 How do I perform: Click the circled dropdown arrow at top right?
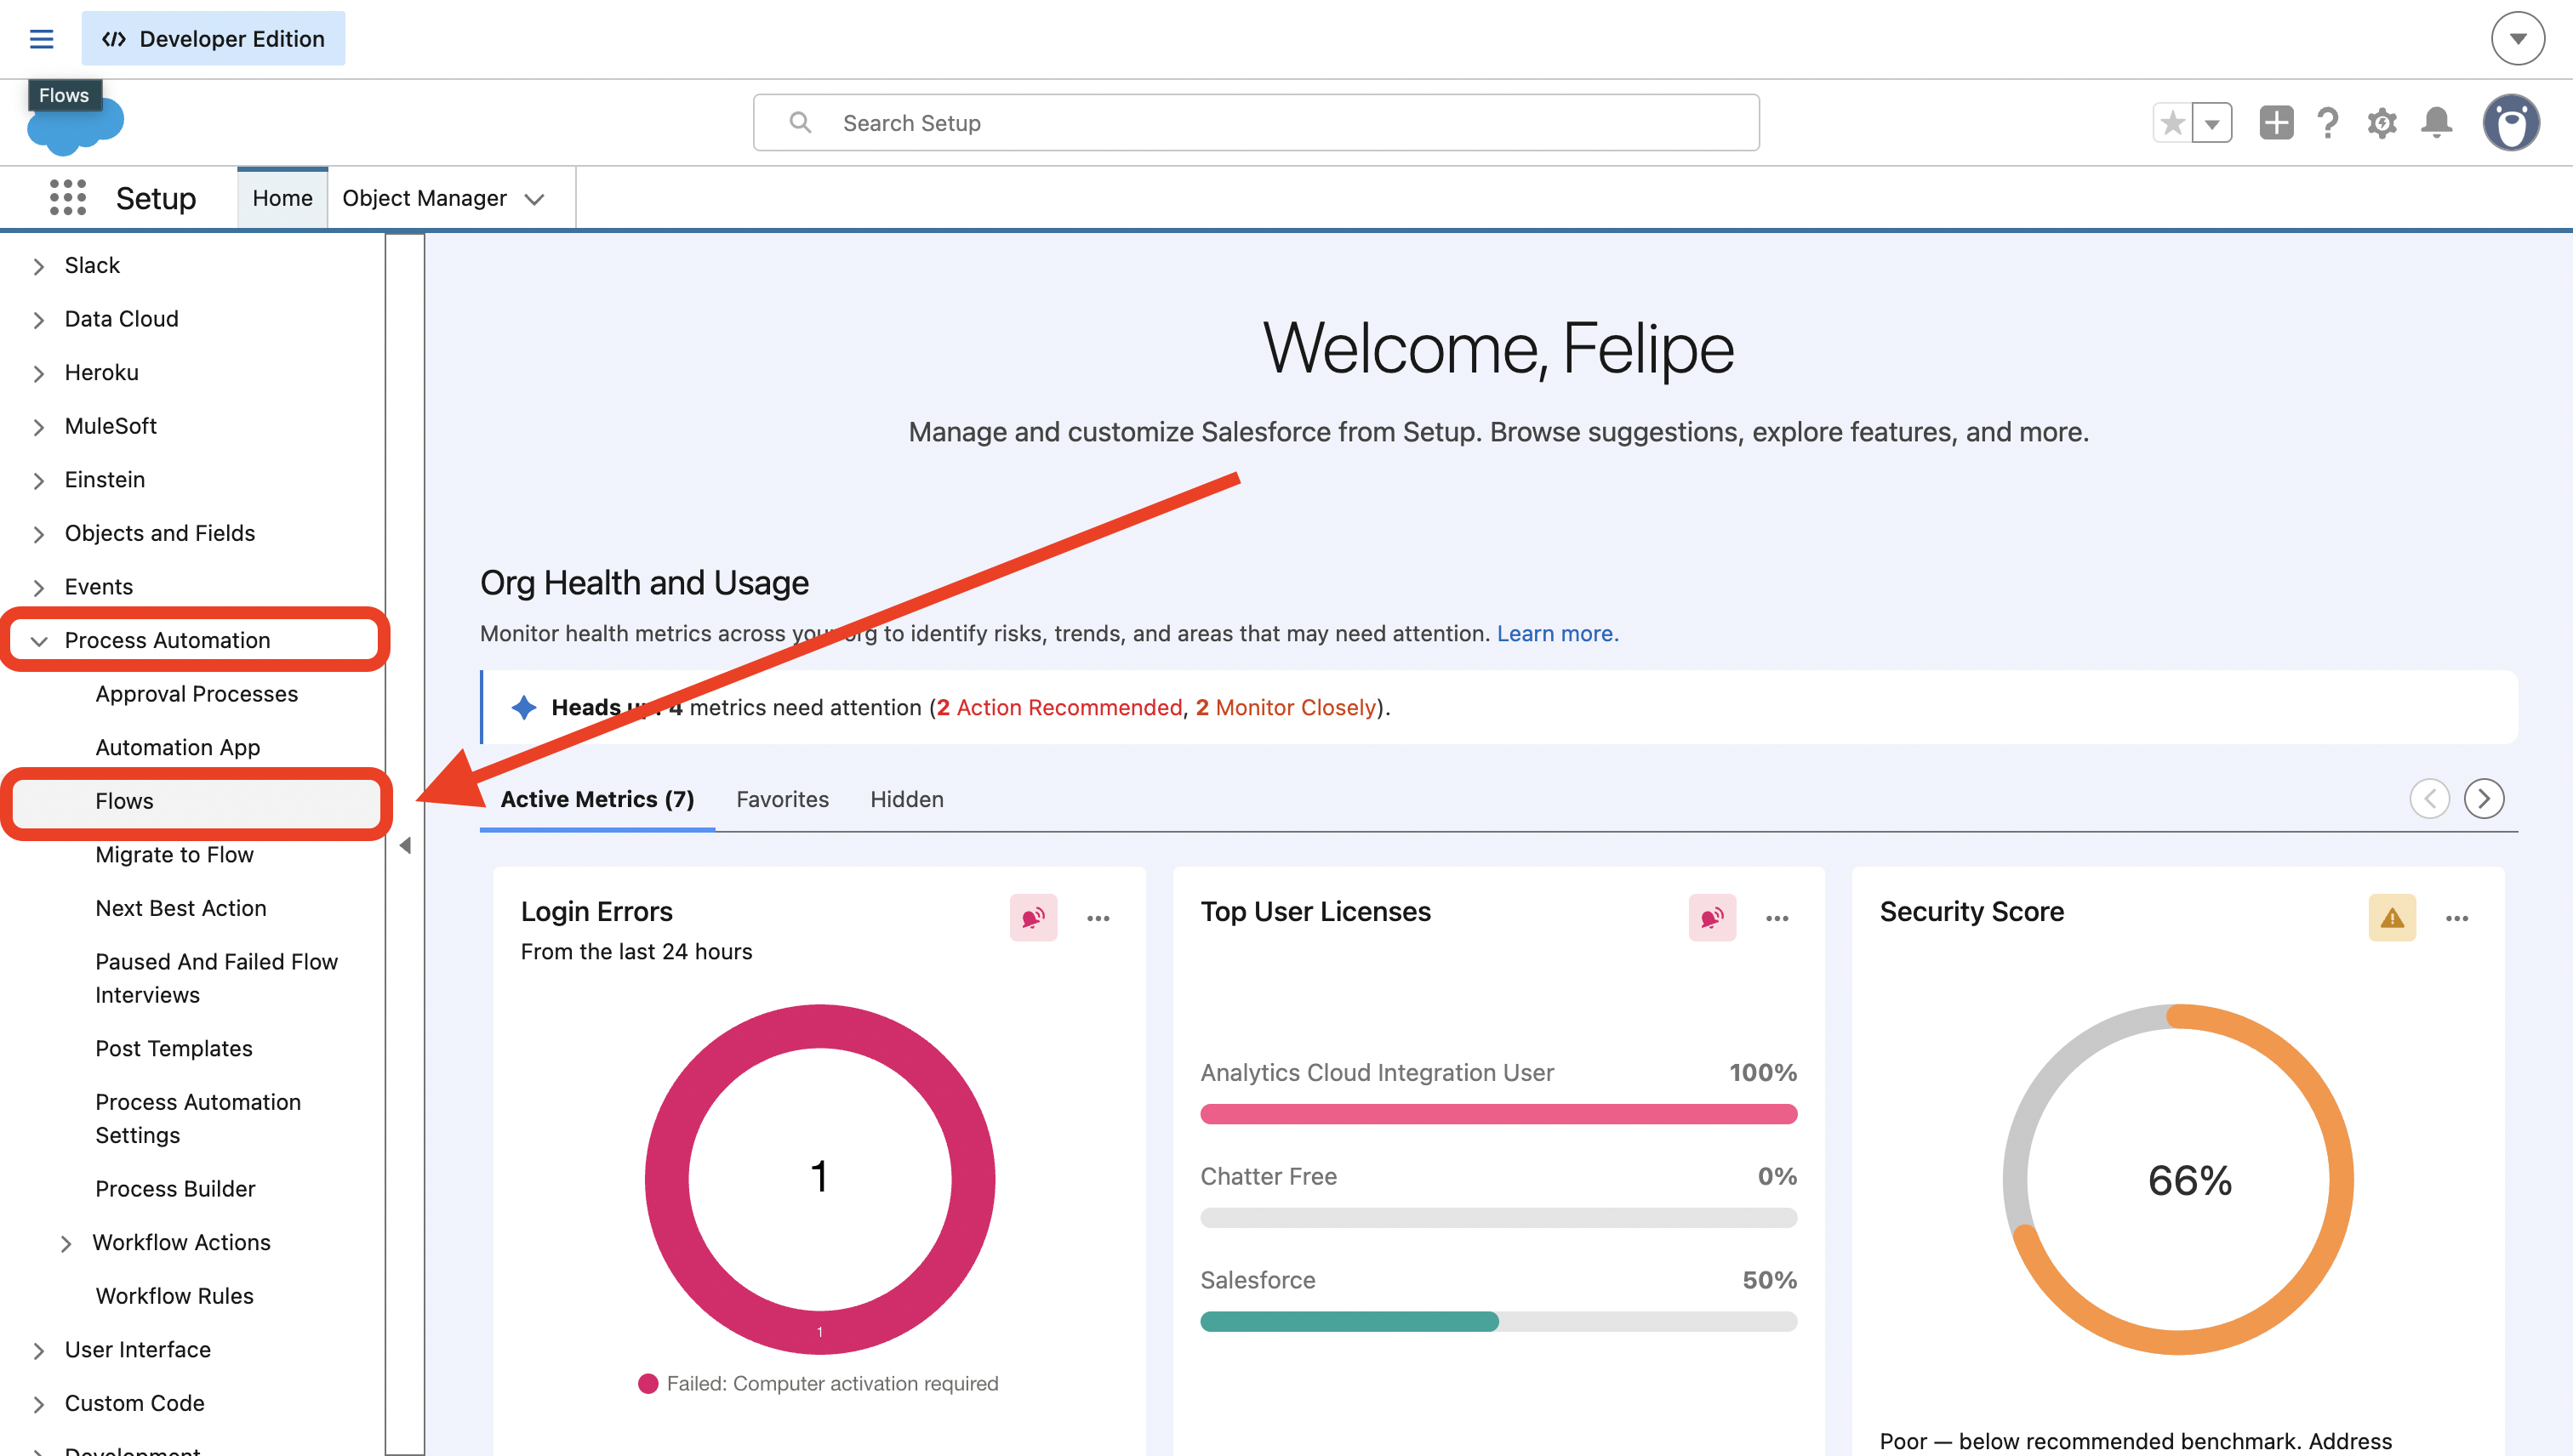2517,39
